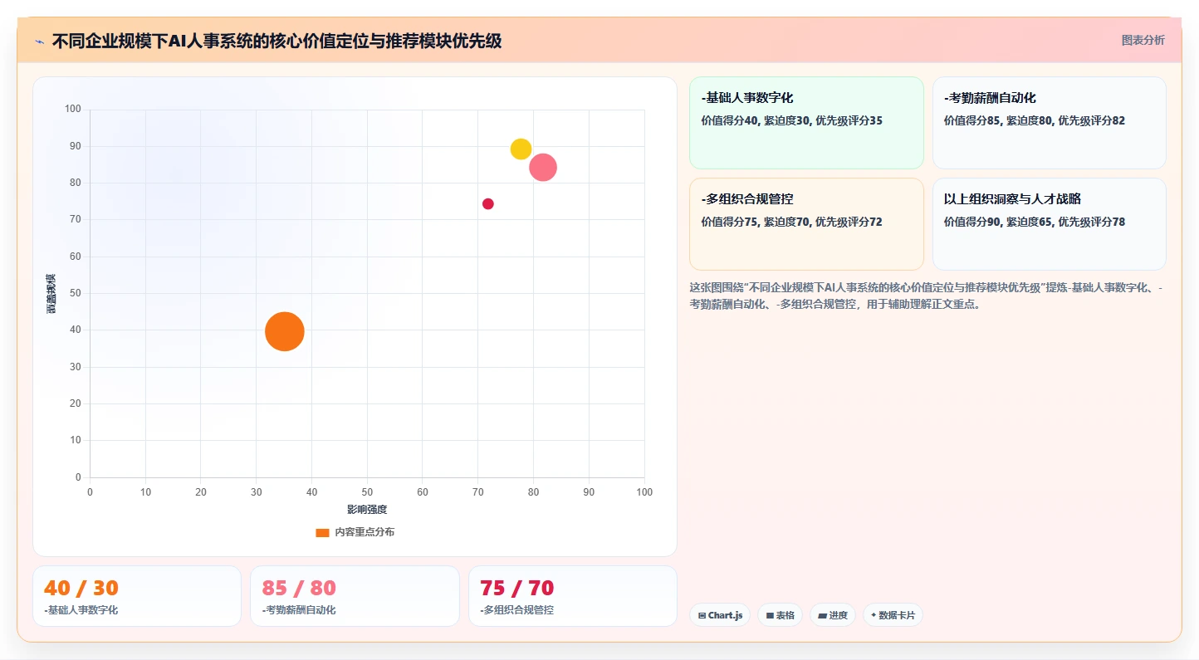The width and height of the screenshot is (1199, 660).
Task: Click the 覆盖规模 y-axis label
Action: [51, 293]
